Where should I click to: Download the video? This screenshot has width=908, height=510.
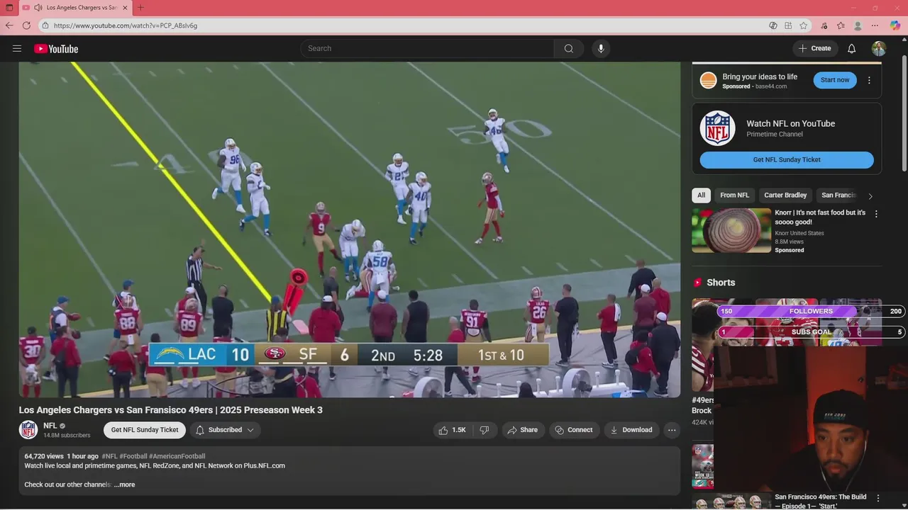coord(631,430)
